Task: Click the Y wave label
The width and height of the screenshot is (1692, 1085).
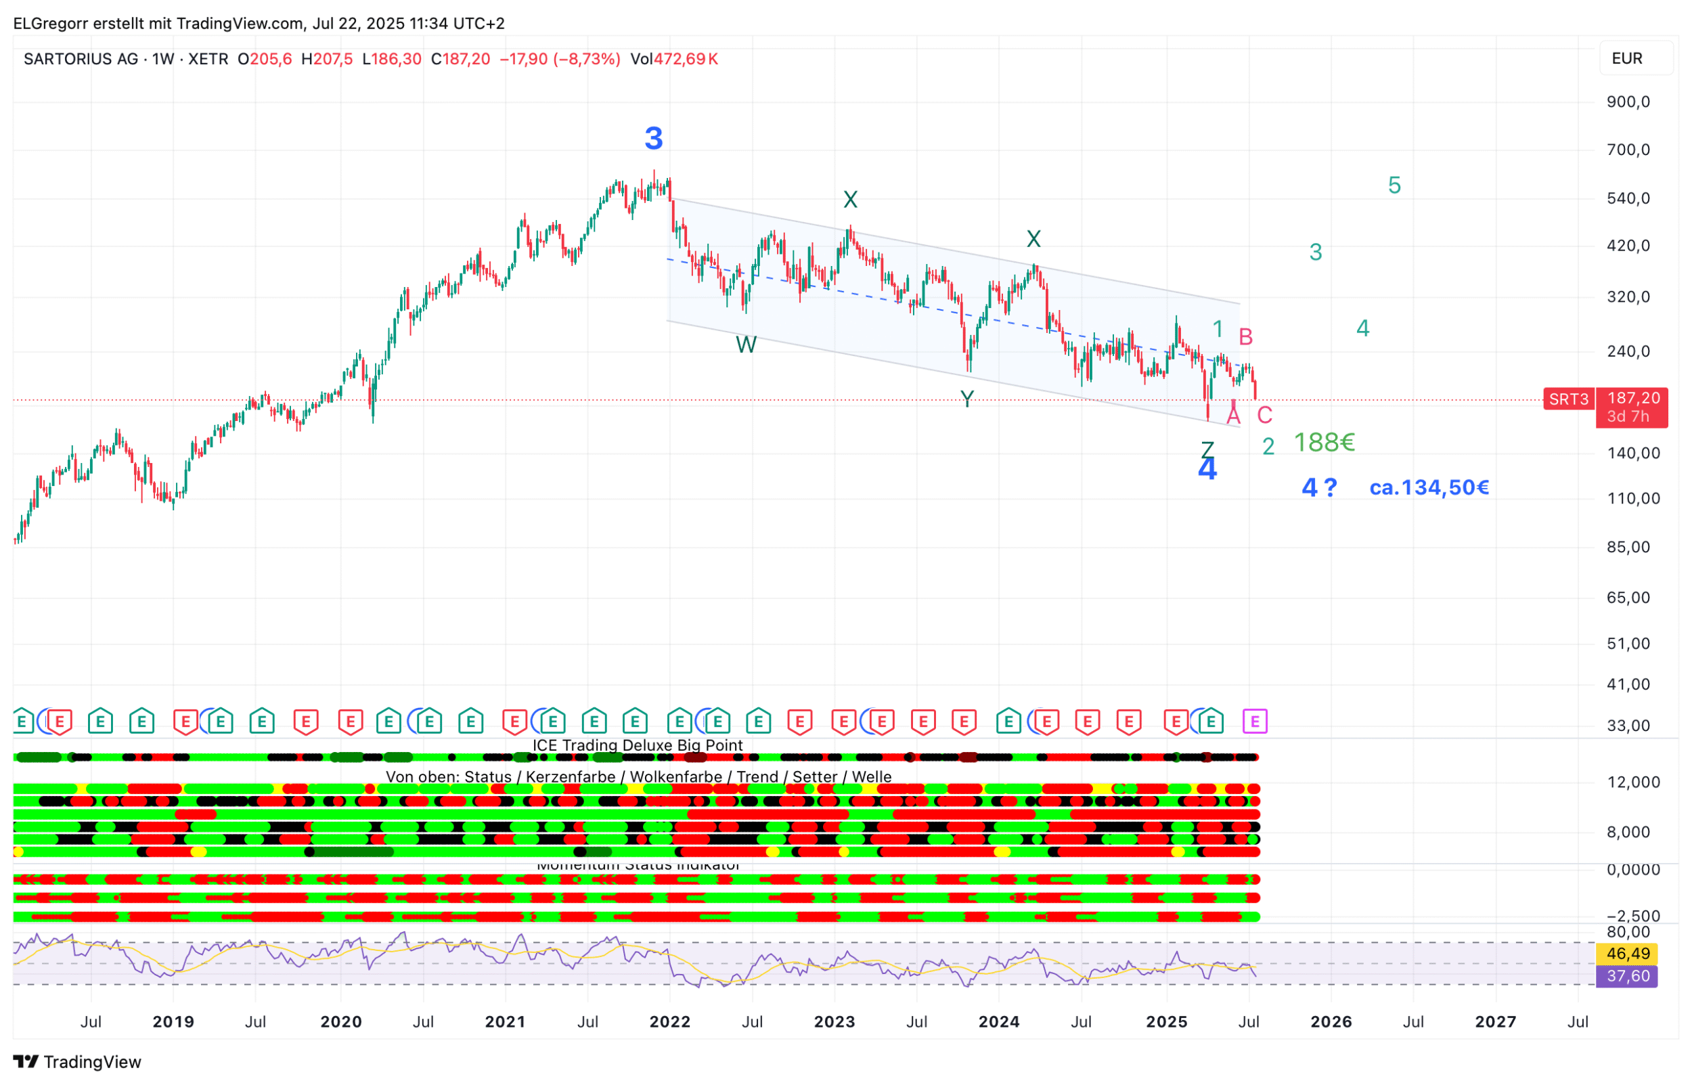Action: tap(967, 399)
